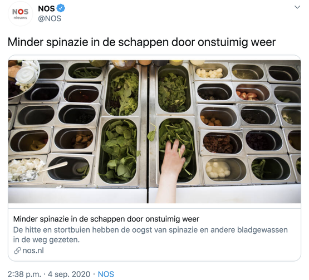Click the white cheese tray in photo
This screenshot has height=280, width=309.
pos(25,170)
